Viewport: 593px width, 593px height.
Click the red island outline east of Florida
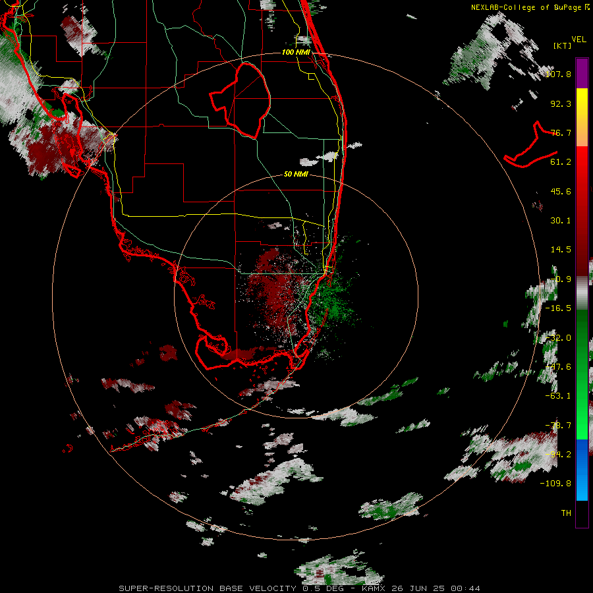(531, 145)
